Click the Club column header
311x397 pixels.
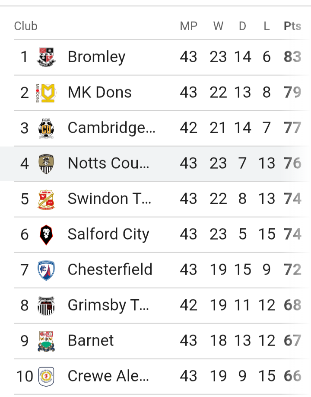point(25,26)
